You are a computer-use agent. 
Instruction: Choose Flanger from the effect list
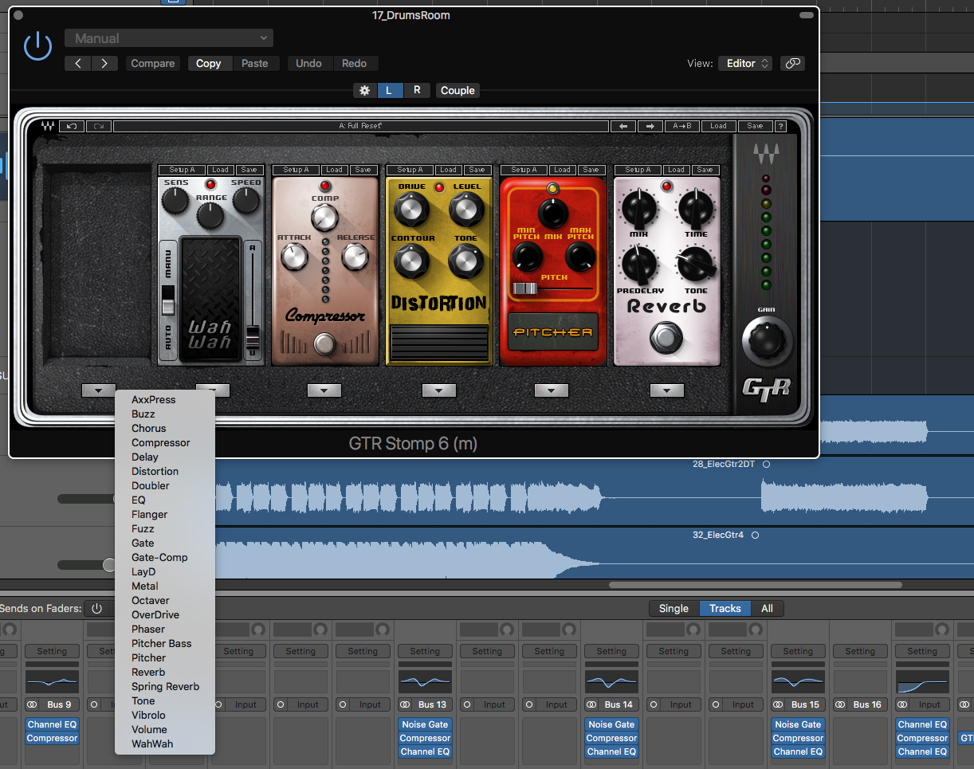[x=150, y=514]
